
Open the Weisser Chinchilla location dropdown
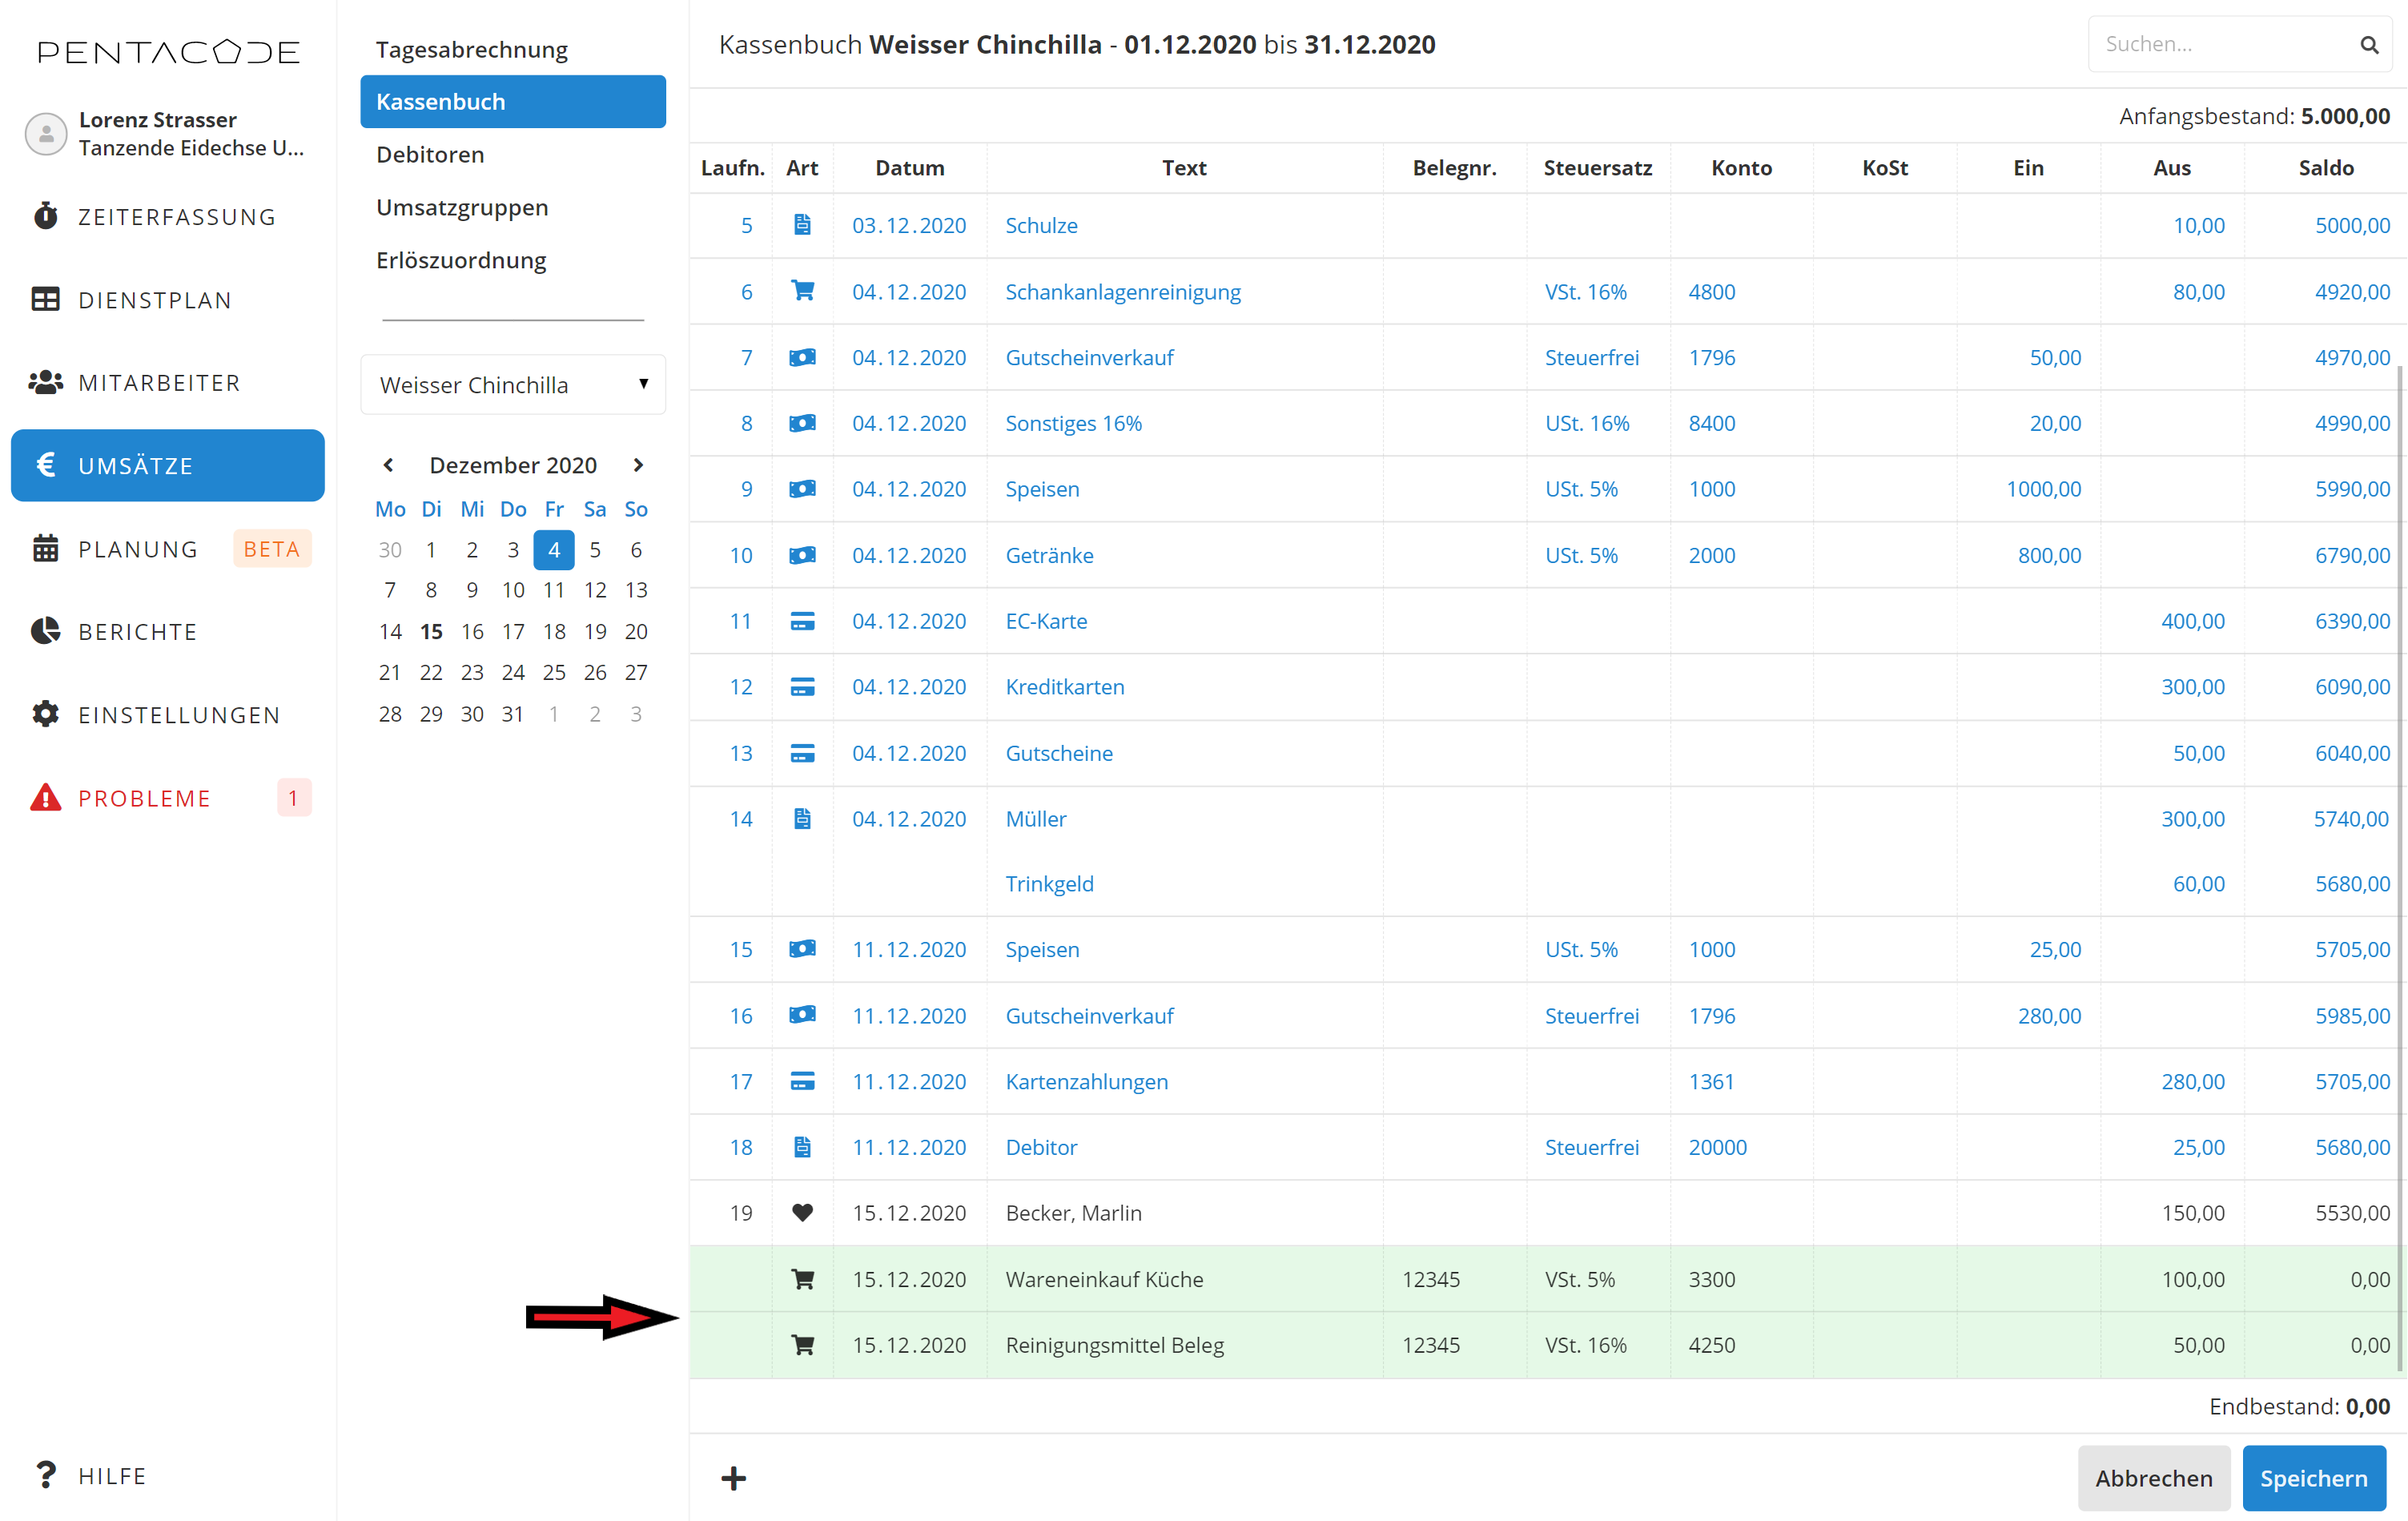point(513,384)
